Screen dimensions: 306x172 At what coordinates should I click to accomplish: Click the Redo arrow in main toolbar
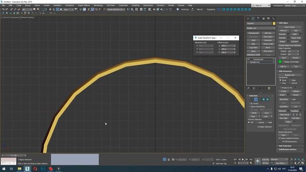(7, 10)
